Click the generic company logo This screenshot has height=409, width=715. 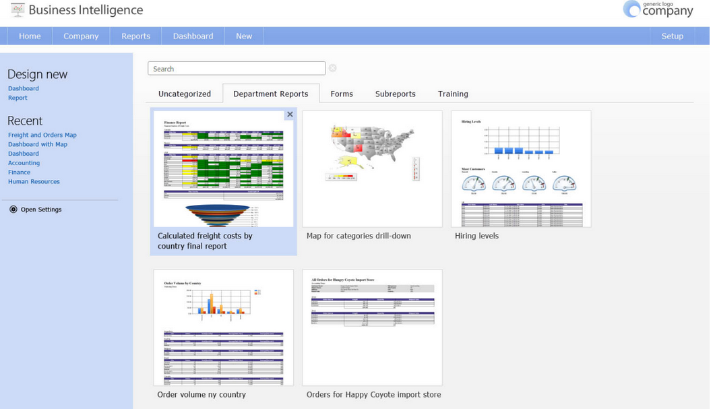[658, 9]
